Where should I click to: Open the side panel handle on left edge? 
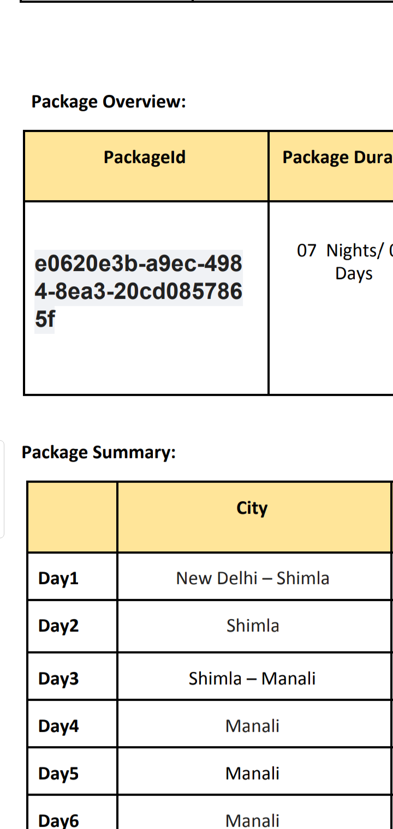pos(2,489)
